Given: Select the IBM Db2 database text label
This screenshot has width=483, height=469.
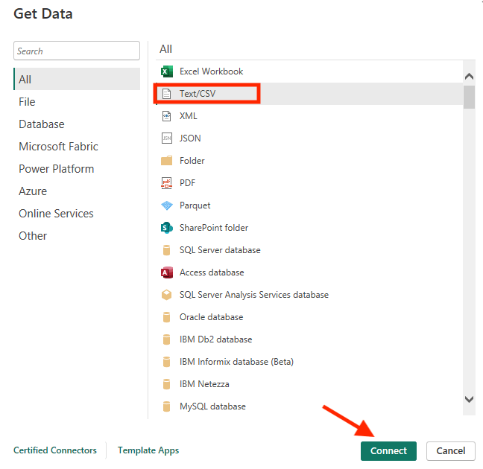Looking at the screenshot, I should (x=216, y=339).
